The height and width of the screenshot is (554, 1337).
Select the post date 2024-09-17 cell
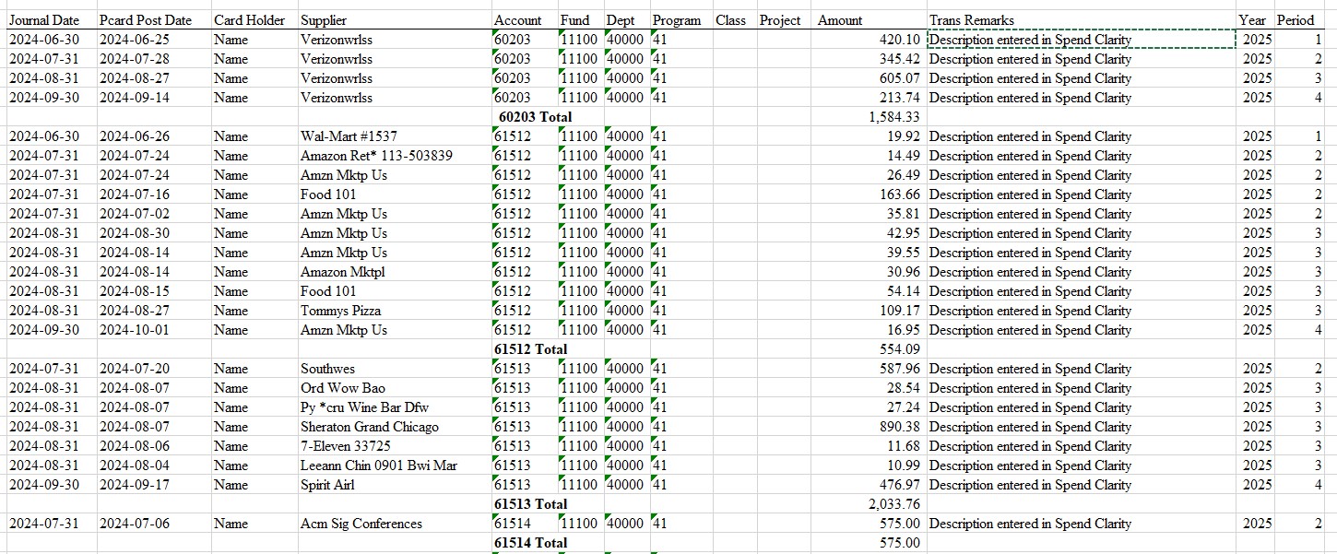tap(154, 485)
